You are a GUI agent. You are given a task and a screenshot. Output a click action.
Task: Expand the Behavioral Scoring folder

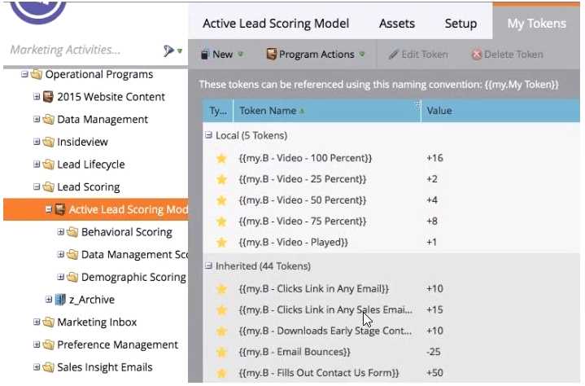point(61,232)
